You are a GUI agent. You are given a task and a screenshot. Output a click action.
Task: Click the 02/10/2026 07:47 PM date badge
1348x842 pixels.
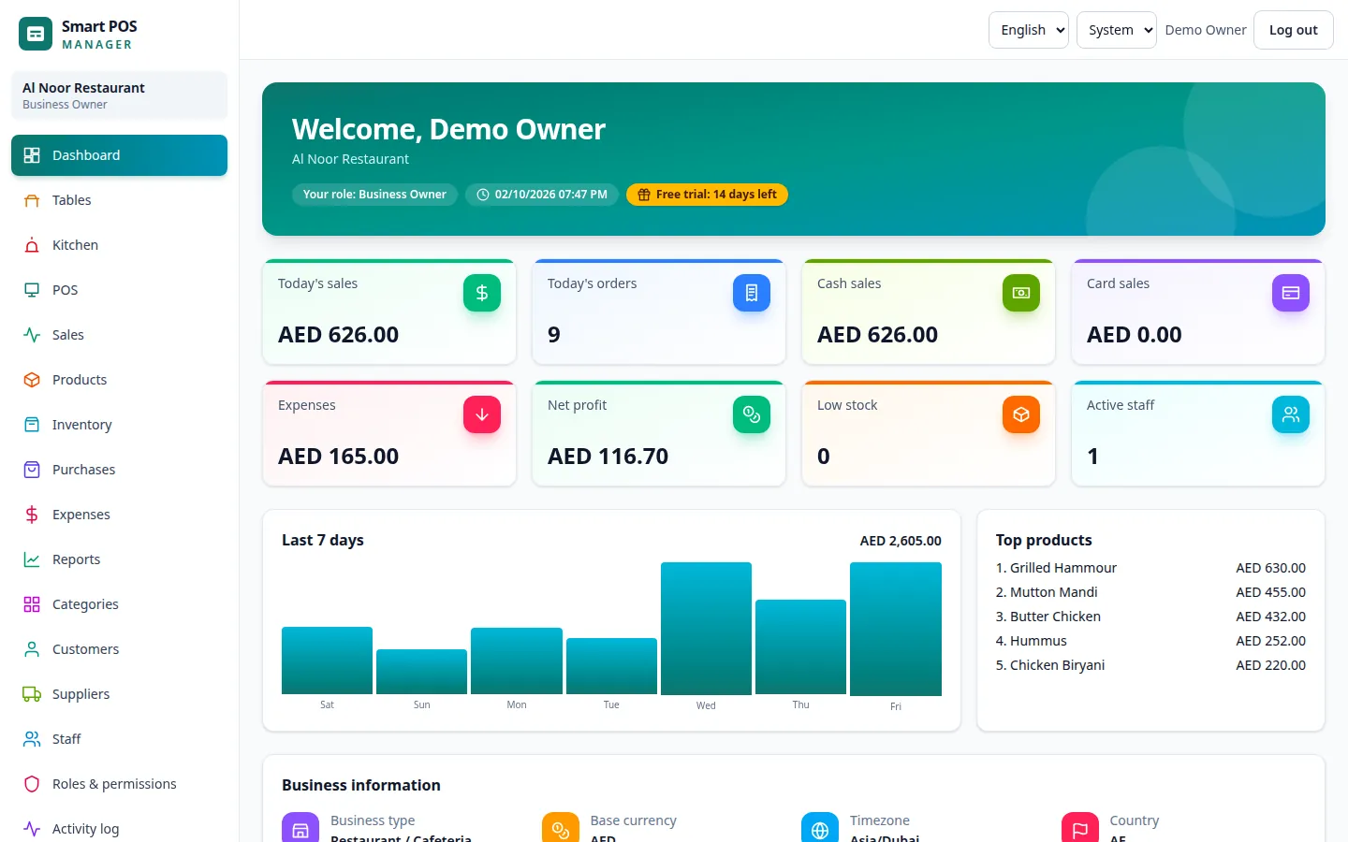[x=542, y=195]
